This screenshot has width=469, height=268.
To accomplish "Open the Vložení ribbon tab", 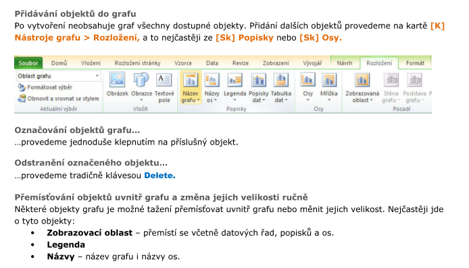I will tap(91, 63).
